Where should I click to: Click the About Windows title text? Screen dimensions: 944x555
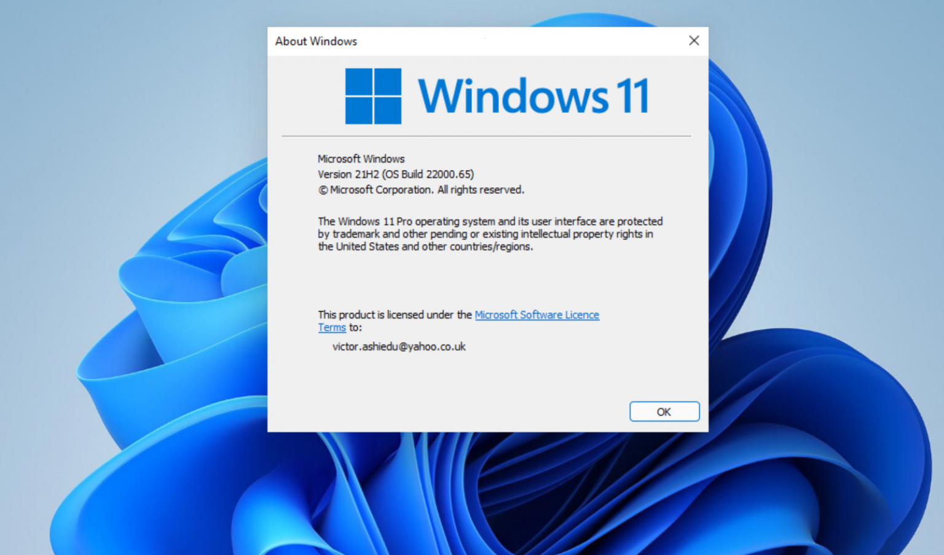click(316, 41)
